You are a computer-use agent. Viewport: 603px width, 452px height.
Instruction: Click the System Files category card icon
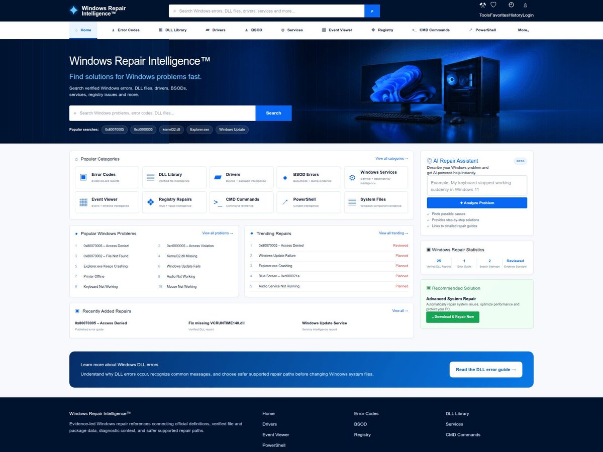[x=352, y=202]
